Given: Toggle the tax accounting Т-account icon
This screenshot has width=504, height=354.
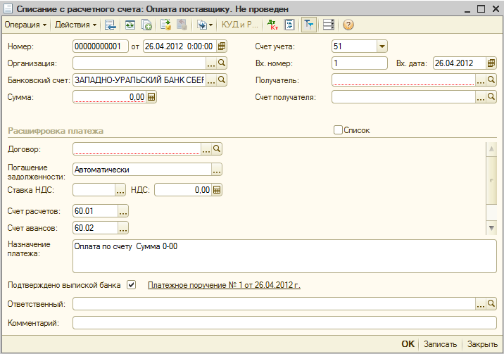Looking at the screenshot, I should pyautogui.click(x=309, y=25).
